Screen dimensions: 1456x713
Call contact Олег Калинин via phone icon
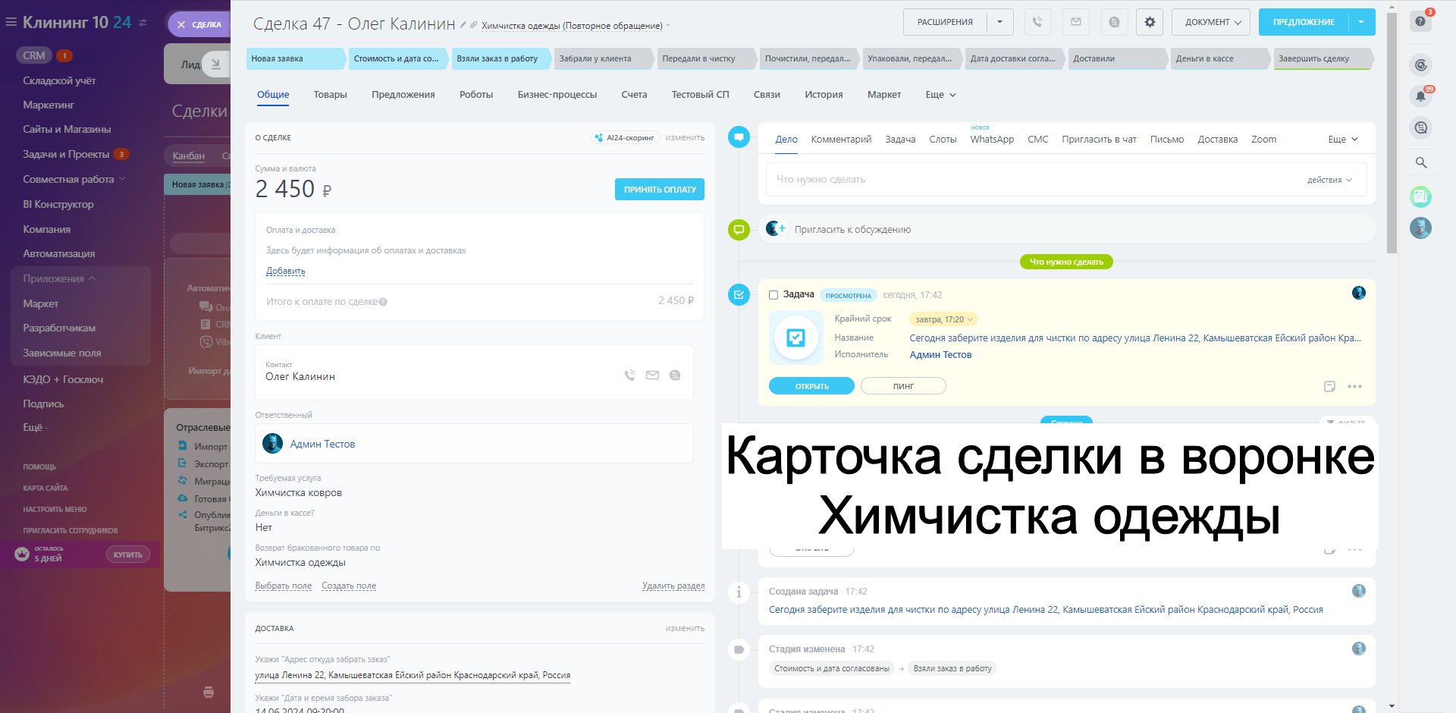click(629, 375)
